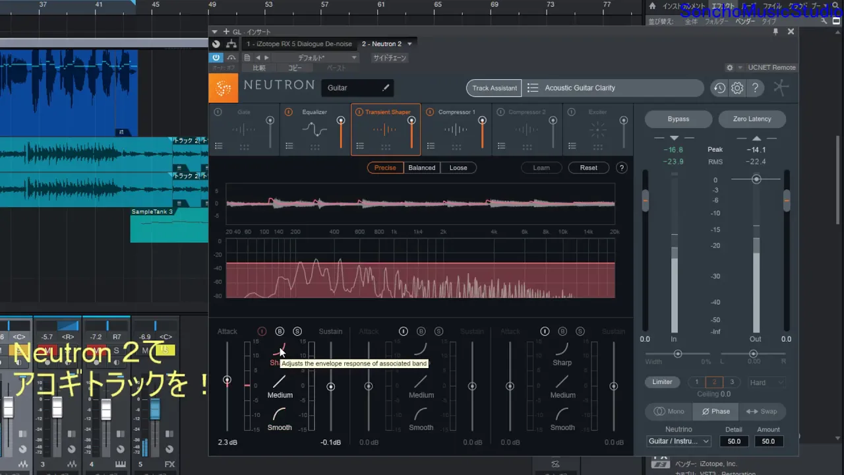Open the Neutron history icon
The image size is (844, 475).
click(719, 88)
